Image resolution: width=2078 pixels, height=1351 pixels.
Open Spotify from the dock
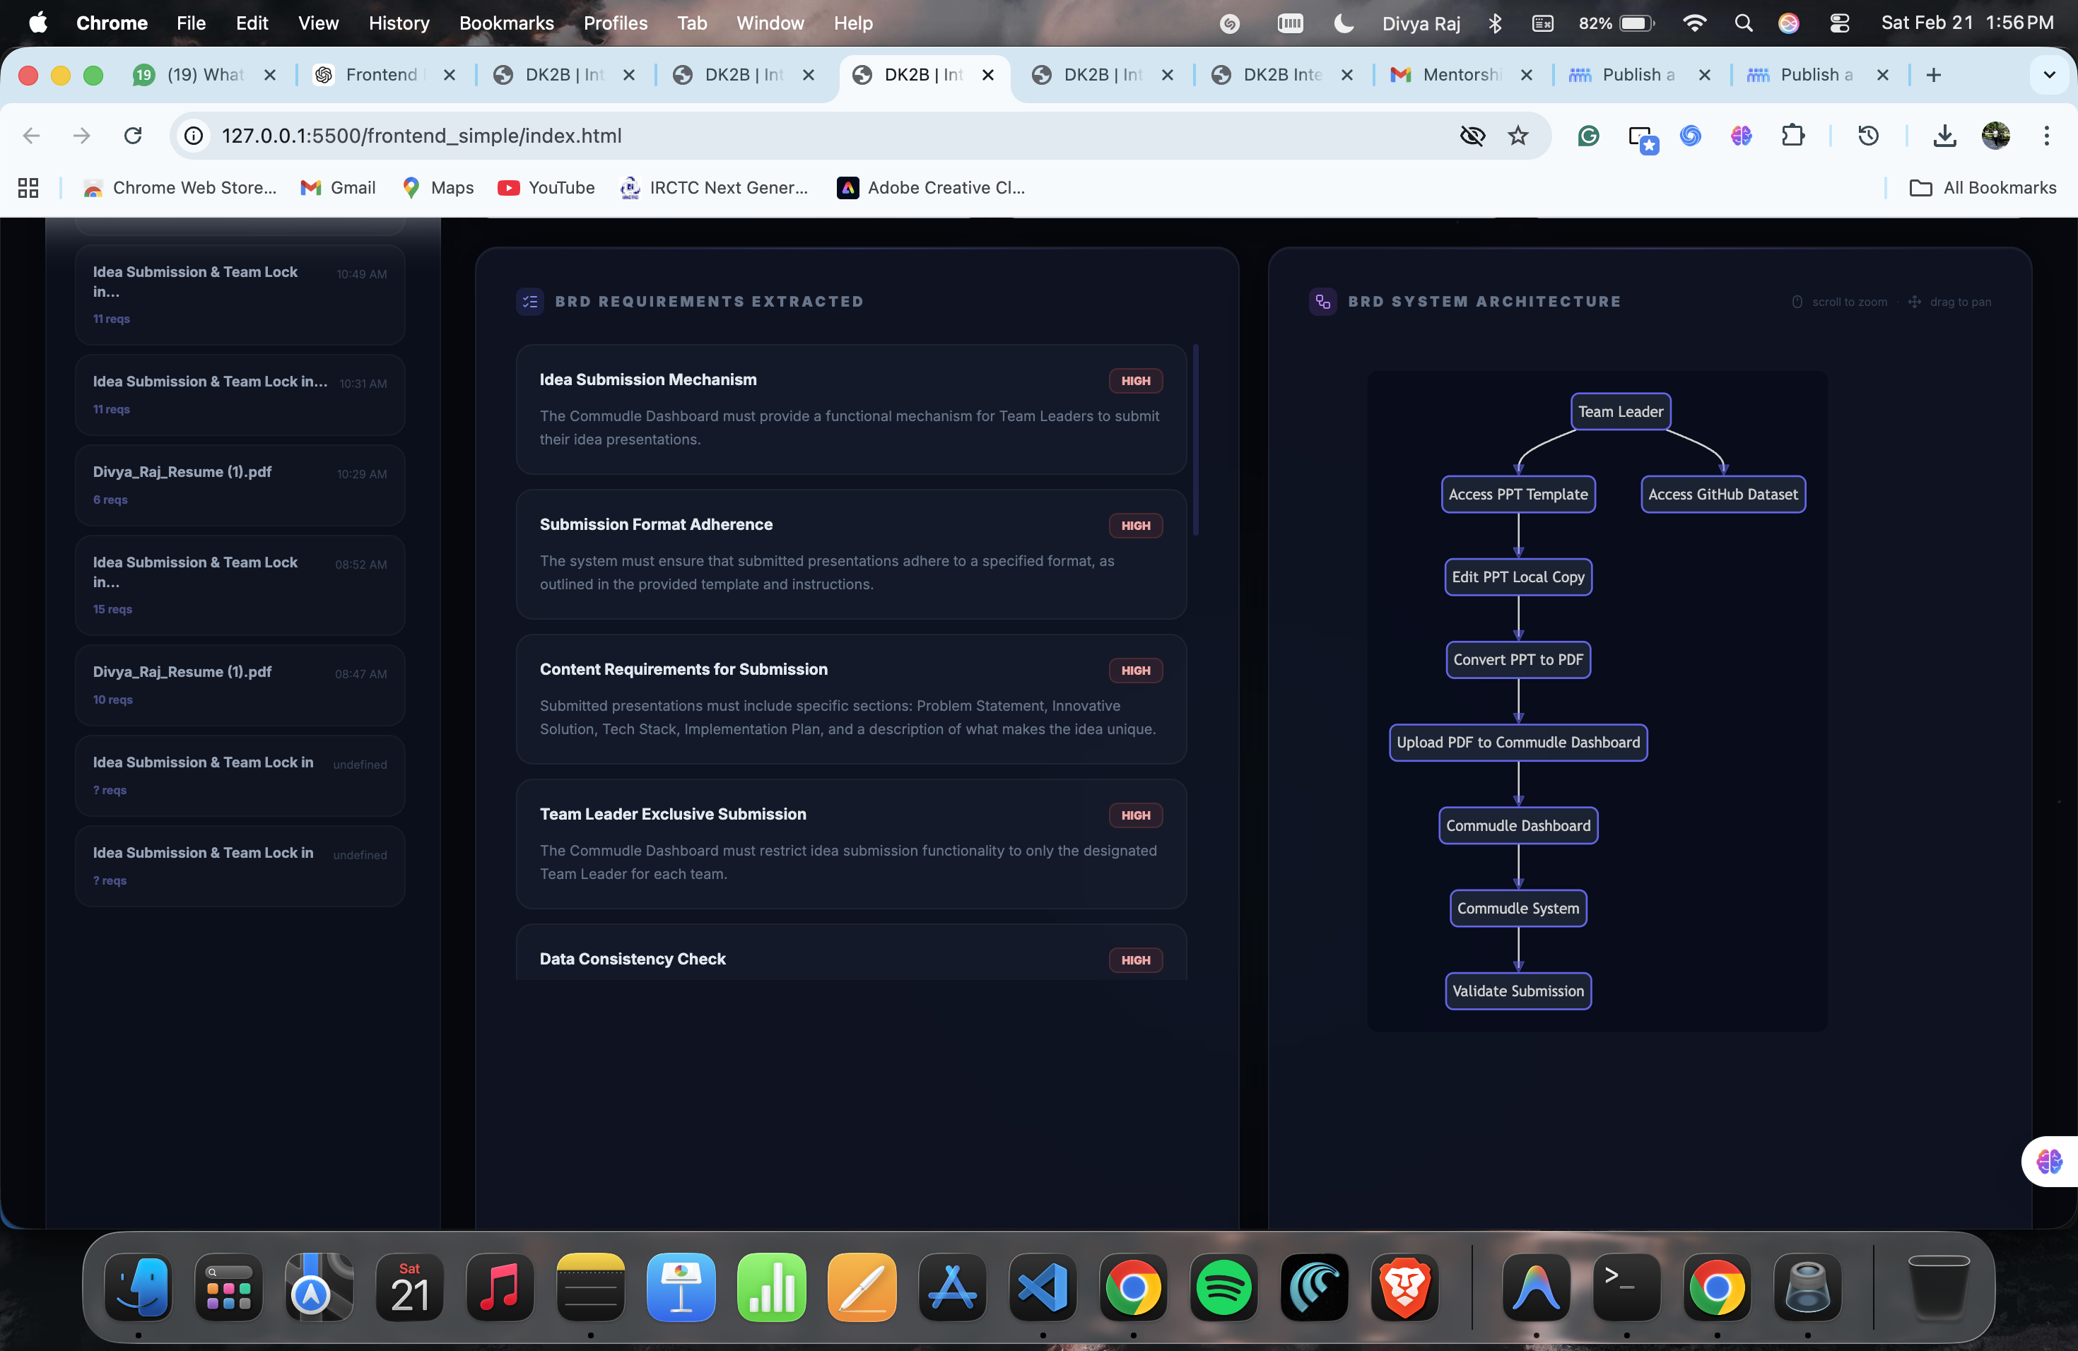[x=1223, y=1287]
